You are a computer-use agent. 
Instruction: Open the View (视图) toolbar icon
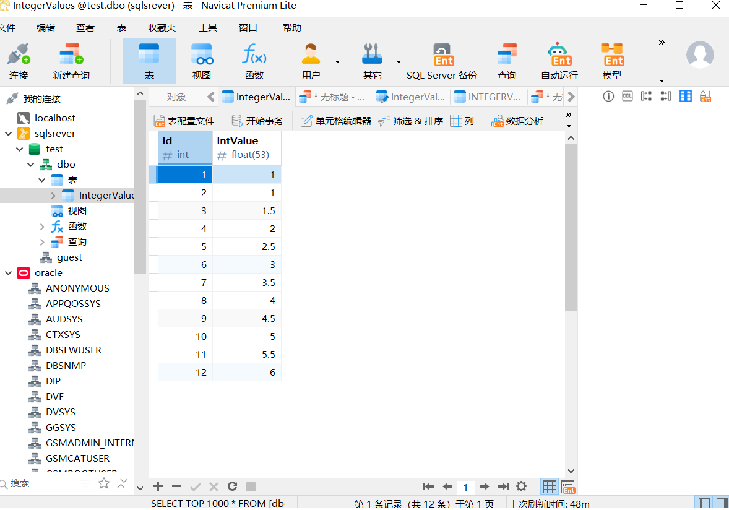point(202,61)
